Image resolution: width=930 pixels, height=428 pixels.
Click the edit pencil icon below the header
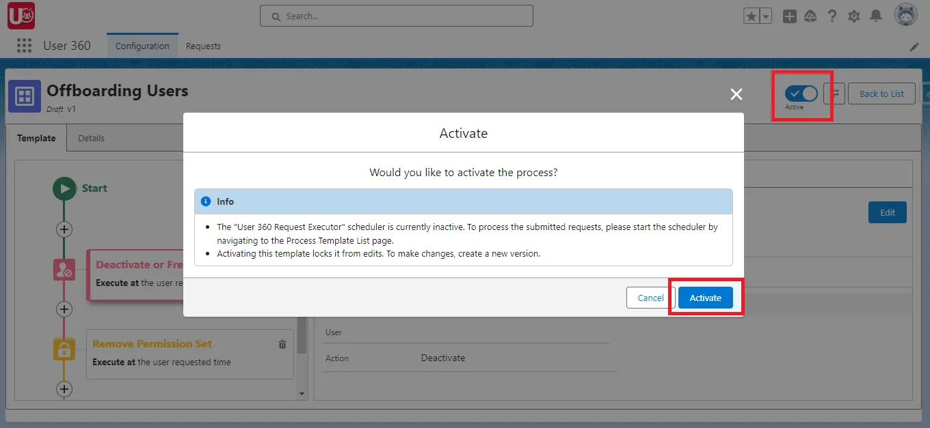click(914, 47)
